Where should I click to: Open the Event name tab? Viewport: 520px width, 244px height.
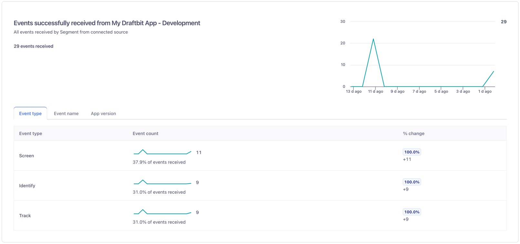click(x=66, y=113)
